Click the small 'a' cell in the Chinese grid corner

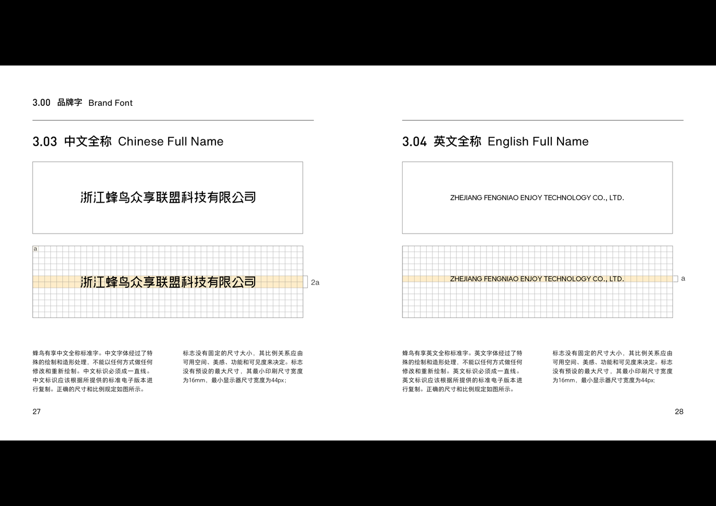point(35,249)
